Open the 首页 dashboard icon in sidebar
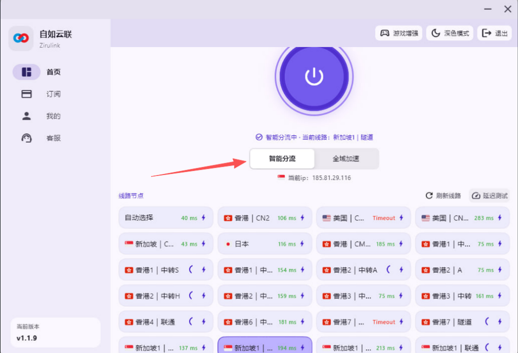Viewport: 518px width, 353px height. pos(26,72)
